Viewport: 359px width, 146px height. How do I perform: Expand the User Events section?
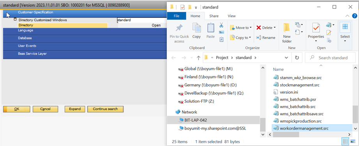pyautogui.click(x=85, y=46)
